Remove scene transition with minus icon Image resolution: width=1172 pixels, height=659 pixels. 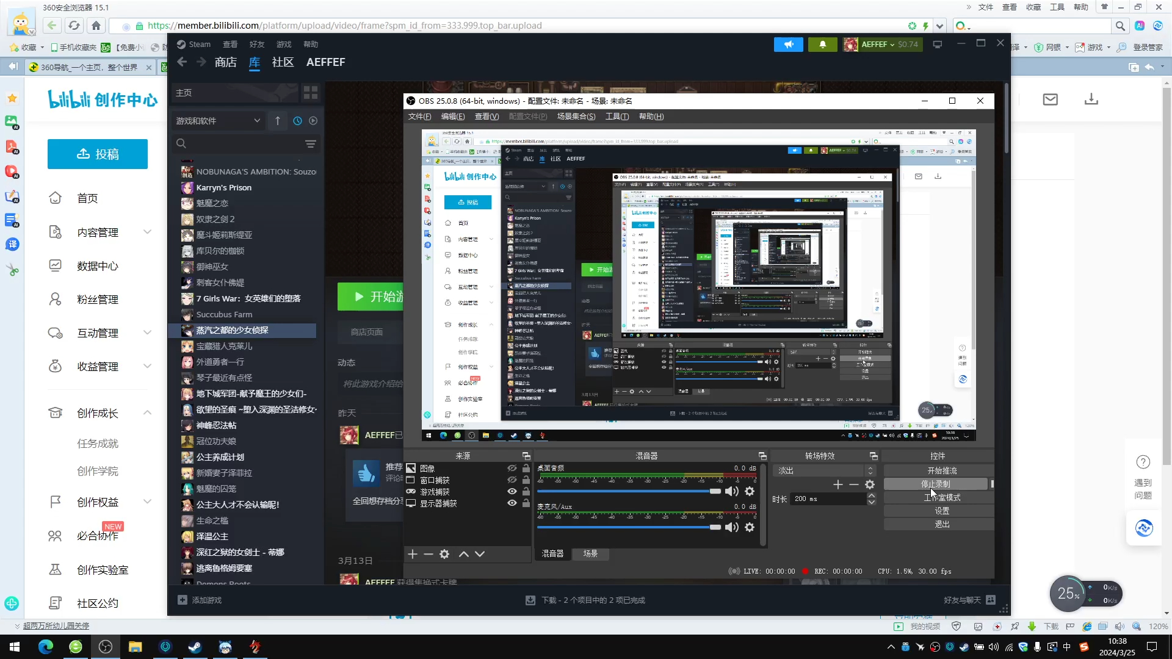click(854, 484)
